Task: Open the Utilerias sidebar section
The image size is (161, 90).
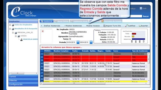Action: point(23,80)
